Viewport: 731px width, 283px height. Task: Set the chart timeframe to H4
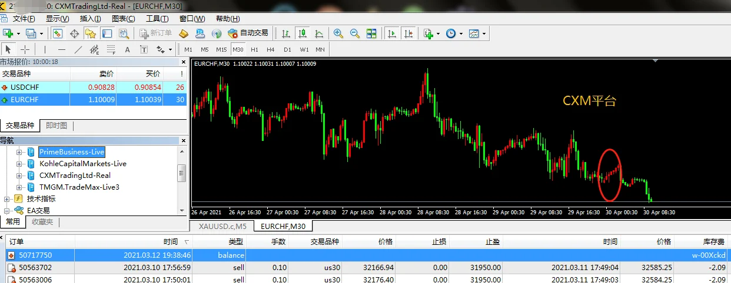(270, 49)
